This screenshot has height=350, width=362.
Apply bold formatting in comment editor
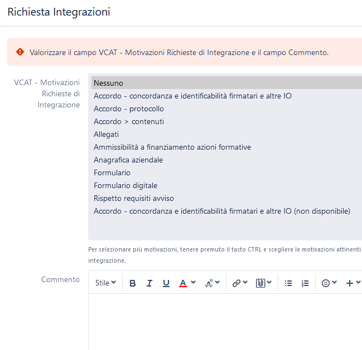pyautogui.click(x=133, y=283)
